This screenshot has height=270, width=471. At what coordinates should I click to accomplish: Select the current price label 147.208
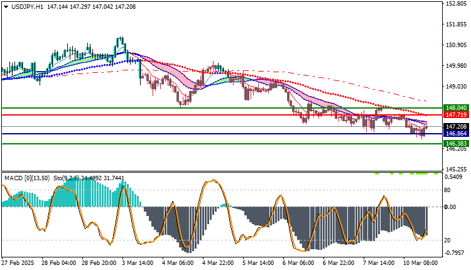(x=456, y=126)
